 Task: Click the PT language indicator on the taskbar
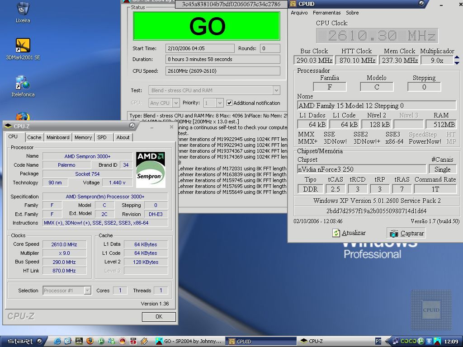pyautogui.click(x=378, y=342)
